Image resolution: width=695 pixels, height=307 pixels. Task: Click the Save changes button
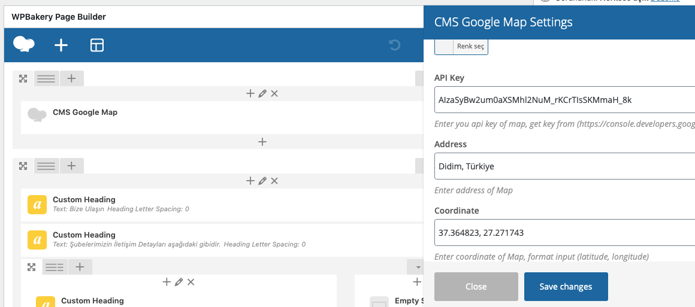coord(566,287)
